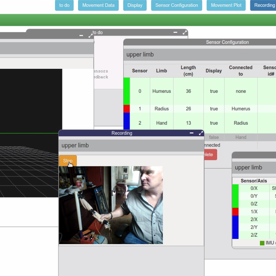Click the red Delete button
The height and width of the screenshot is (276, 276).
point(211,155)
